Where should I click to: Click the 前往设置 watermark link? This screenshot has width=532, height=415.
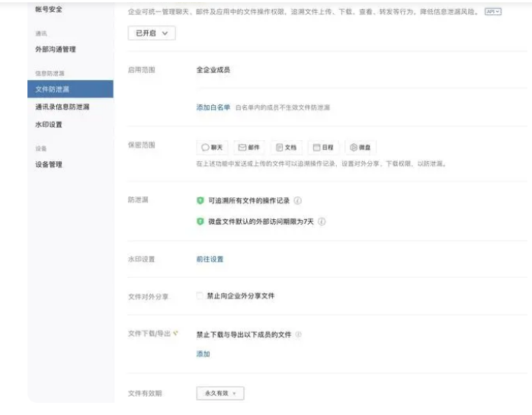(x=210, y=260)
